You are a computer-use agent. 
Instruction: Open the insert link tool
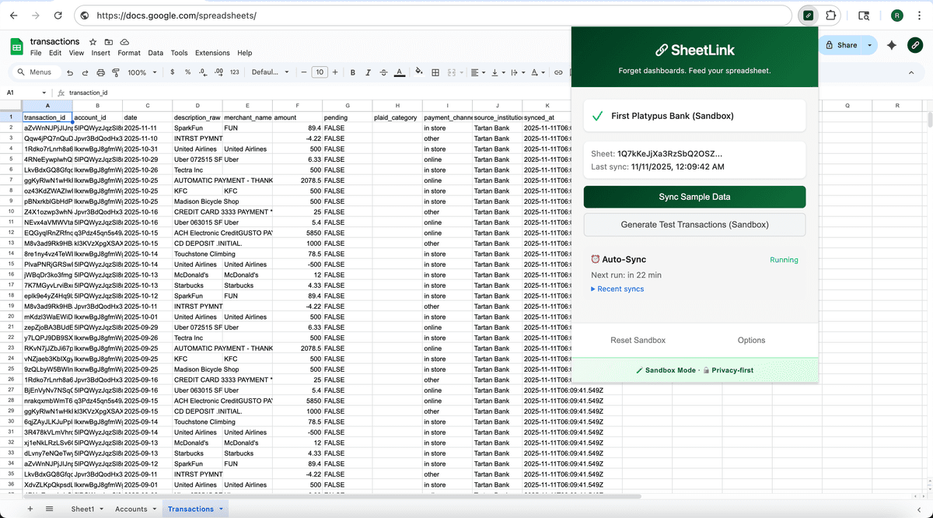[557, 72]
